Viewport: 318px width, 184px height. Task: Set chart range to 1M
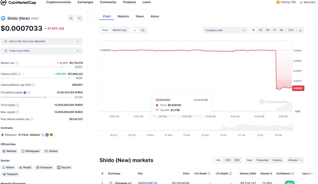pyautogui.click(x=267, y=30)
